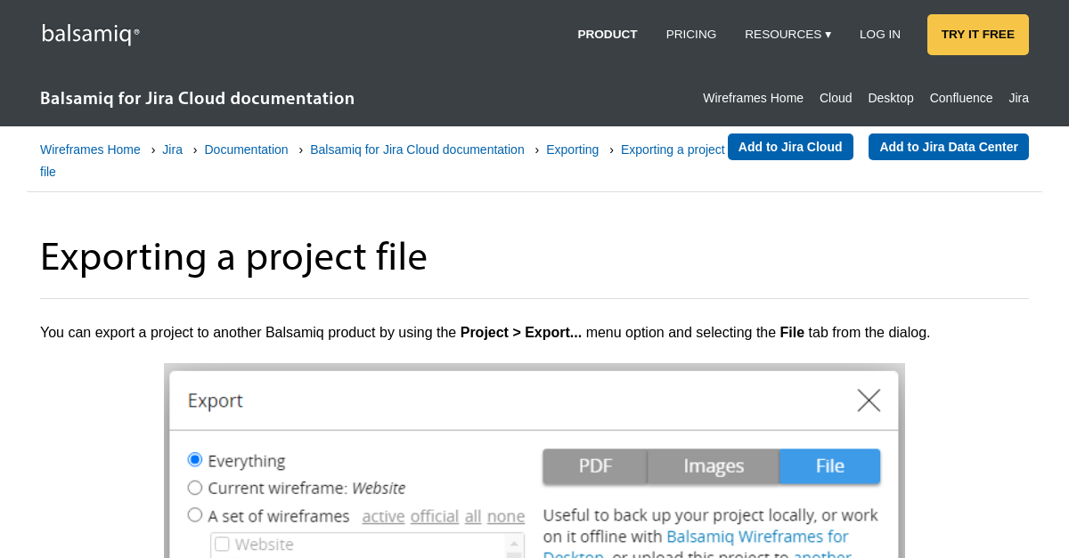Open the Wireframes Home breadcrumb link
The height and width of the screenshot is (558, 1069).
tap(90, 150)
